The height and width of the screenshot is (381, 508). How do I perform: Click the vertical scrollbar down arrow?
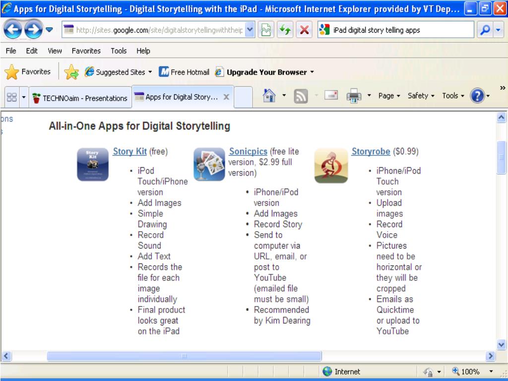501,344
